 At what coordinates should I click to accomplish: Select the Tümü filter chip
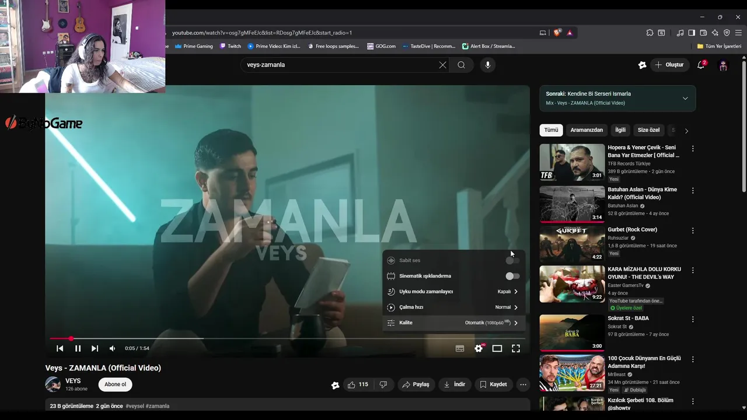[x=551, y=130]
